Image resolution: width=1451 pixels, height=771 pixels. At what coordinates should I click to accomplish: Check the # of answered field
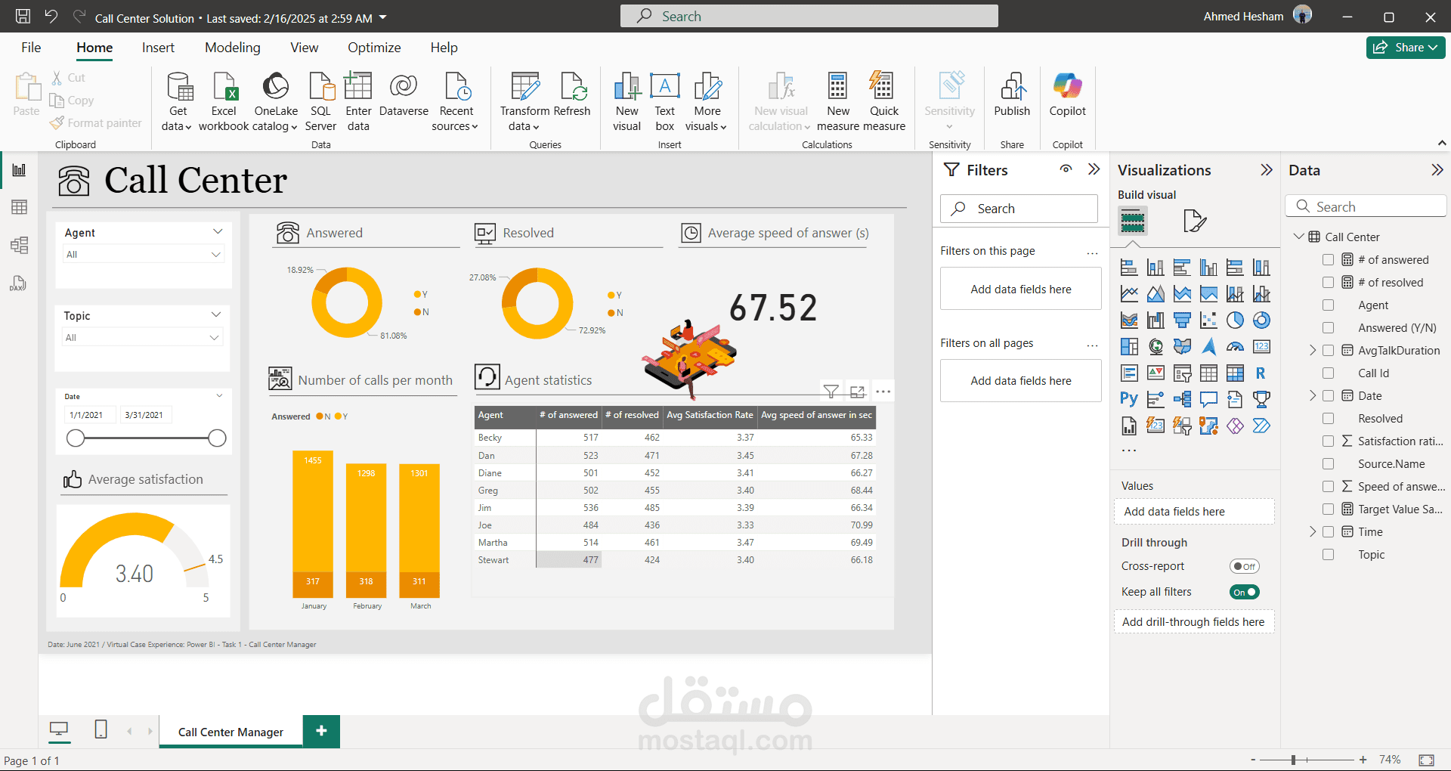click(1328, 260)
